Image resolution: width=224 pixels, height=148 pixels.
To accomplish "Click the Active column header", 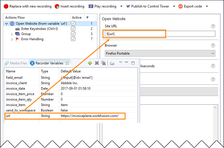I will click(x=77, y=18).
